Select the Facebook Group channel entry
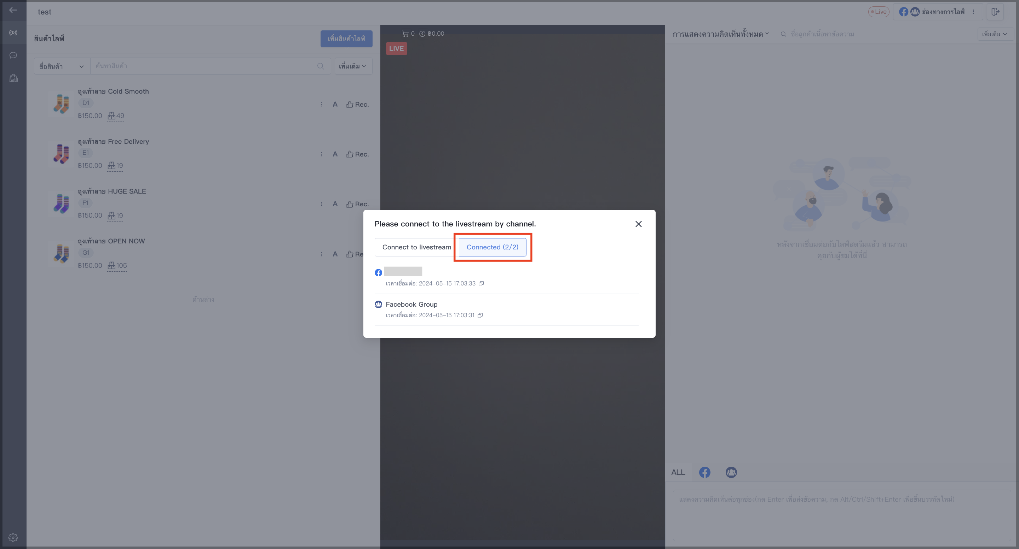 [506, 310]
